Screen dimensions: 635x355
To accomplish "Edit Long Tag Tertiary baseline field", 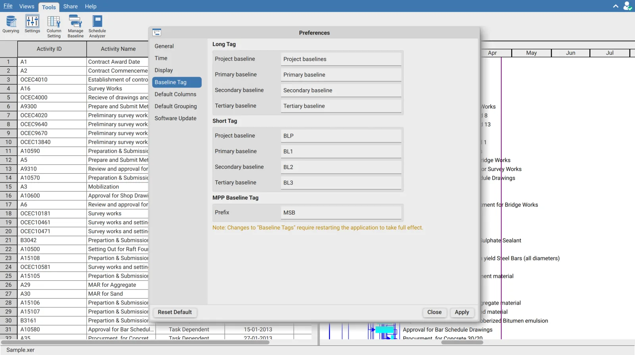I will tap(341, 106).
